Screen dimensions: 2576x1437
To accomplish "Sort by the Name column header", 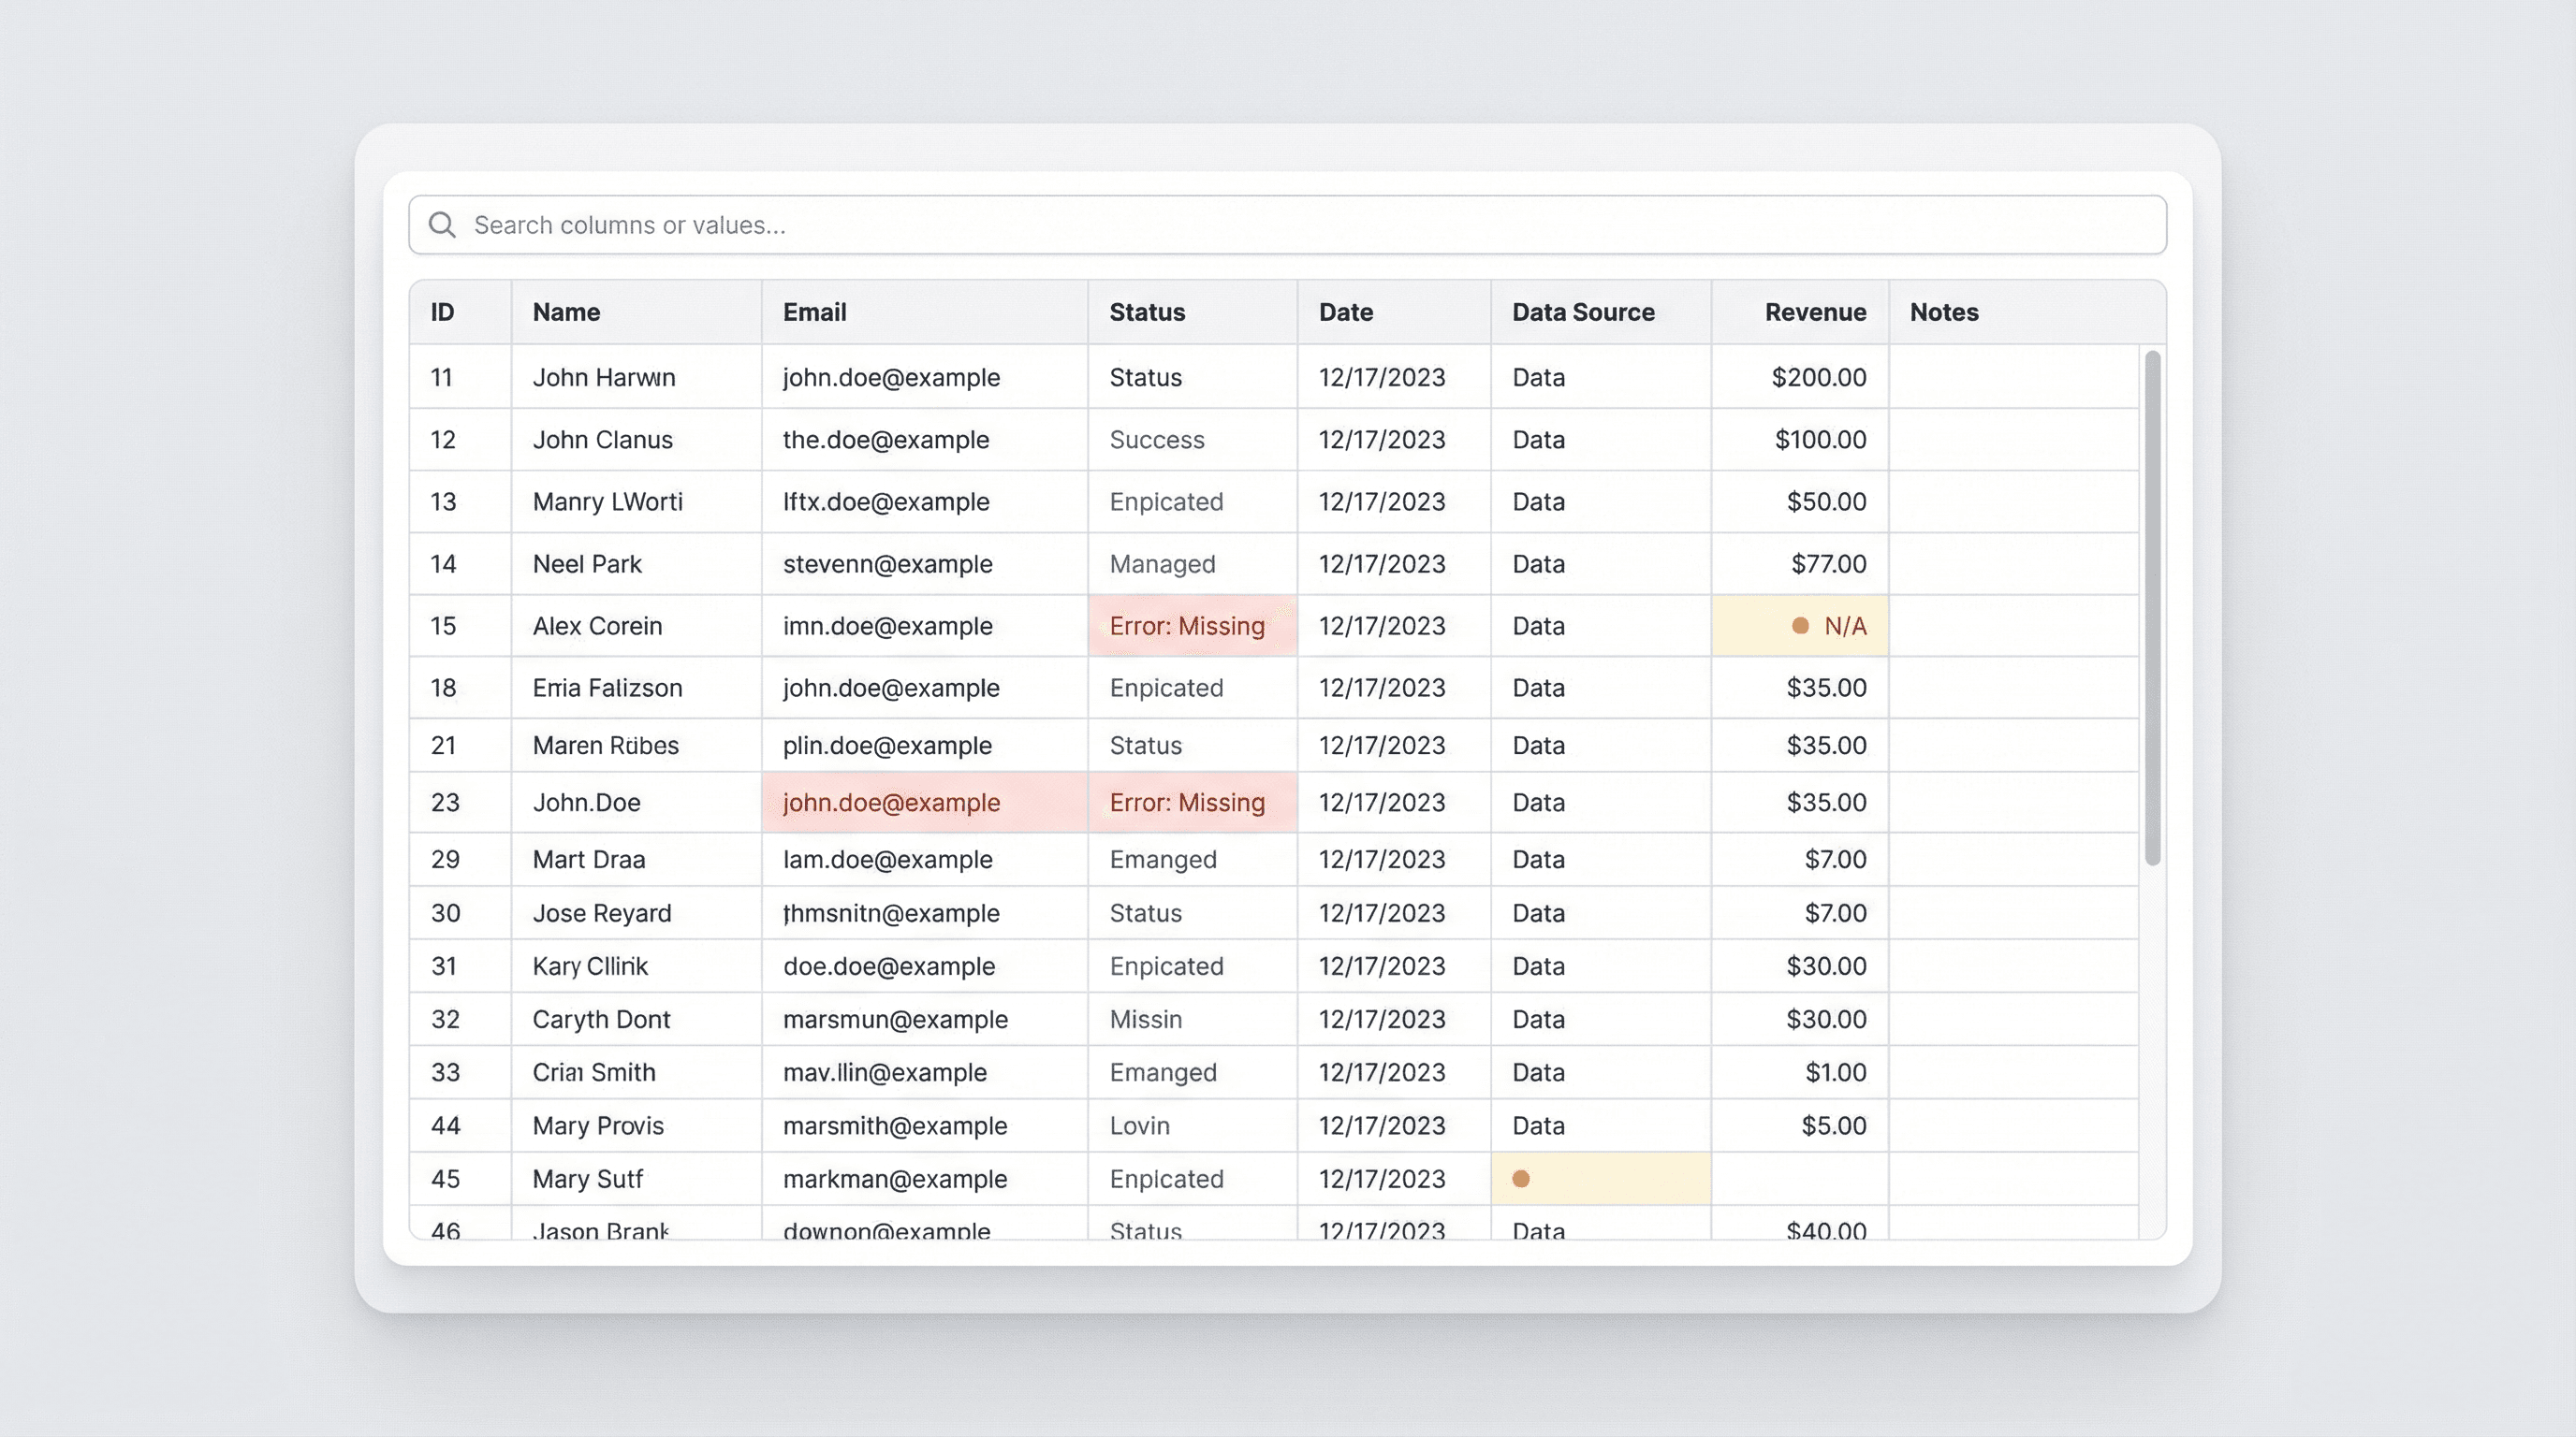I will coord(566,312).
